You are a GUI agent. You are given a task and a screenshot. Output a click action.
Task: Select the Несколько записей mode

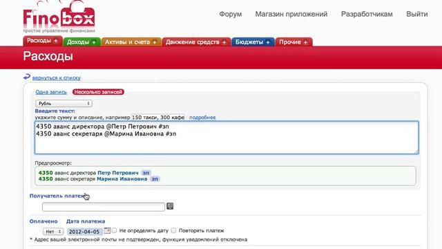pyautogui.click(x=98, y=92)
